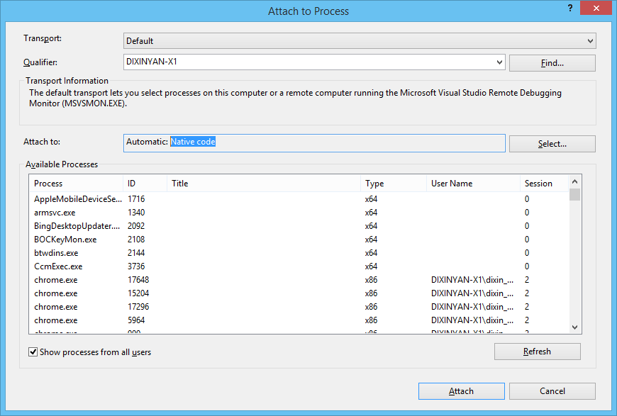Image resolution: width=617 pixels, height=416 pixels.
Task: Click the process list scroll down arrow
Action: click(574, 327)
